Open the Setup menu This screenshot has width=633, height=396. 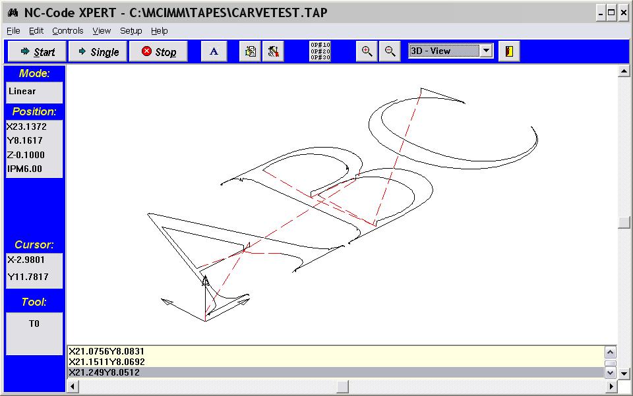[131, 31]
